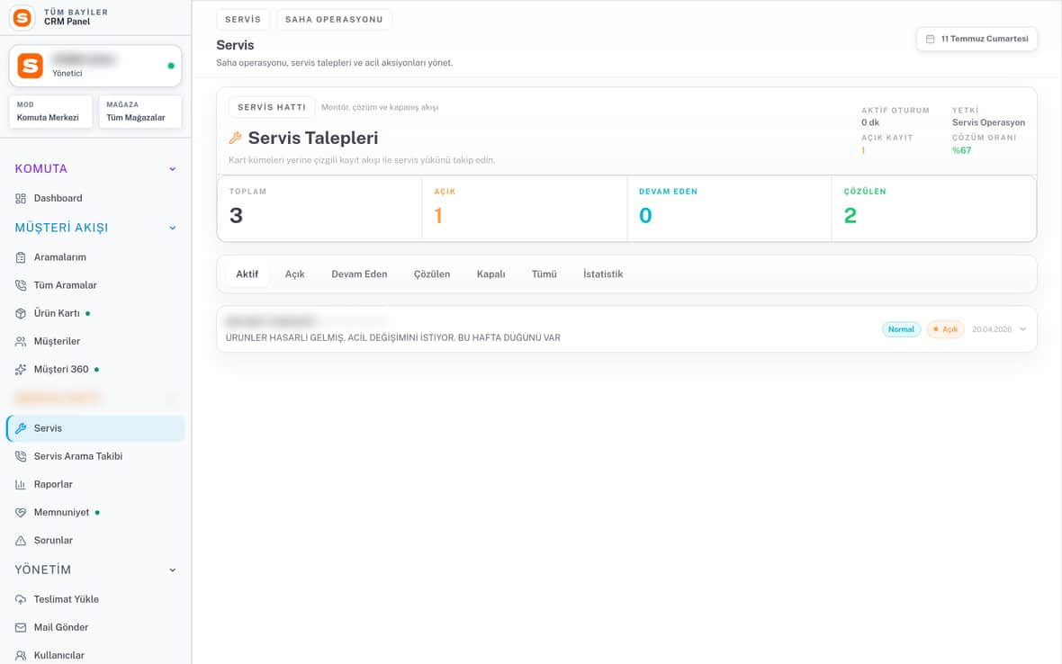Go to Tüm Aramalar page
The height and width of the screenshot is (664, 1062).
[94, 285]
